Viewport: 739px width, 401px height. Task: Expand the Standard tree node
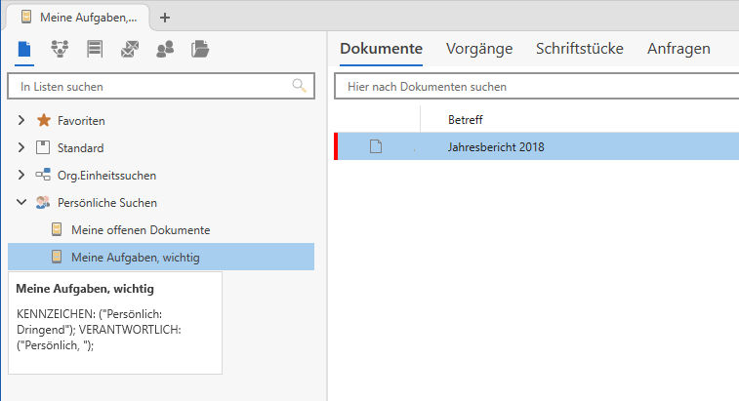pos(21,148)
